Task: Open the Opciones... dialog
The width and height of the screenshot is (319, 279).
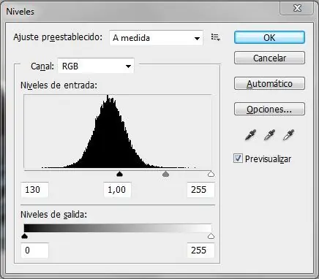Action: coord(269,109)
